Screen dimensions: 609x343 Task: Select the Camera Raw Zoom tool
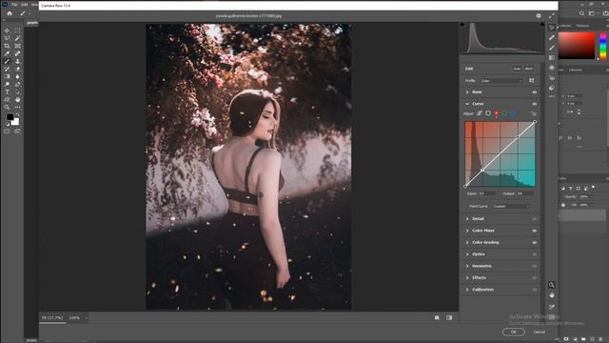(552, 285)
